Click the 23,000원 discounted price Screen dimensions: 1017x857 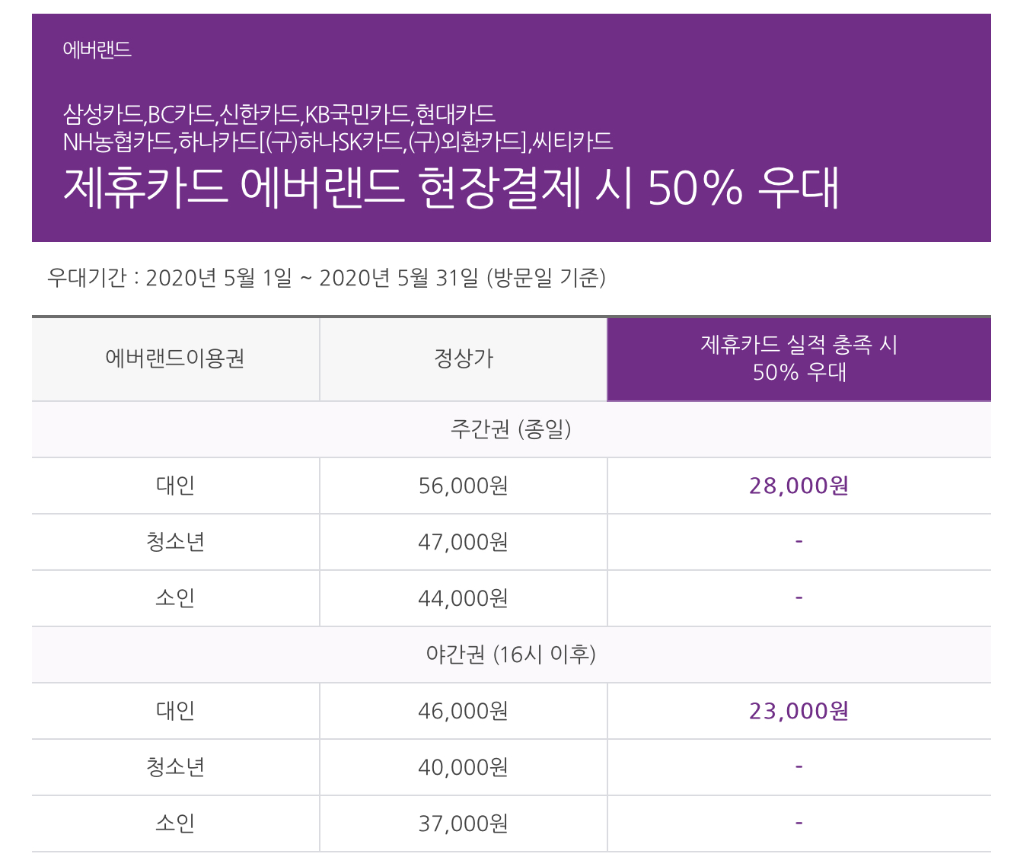pos(799,711)
